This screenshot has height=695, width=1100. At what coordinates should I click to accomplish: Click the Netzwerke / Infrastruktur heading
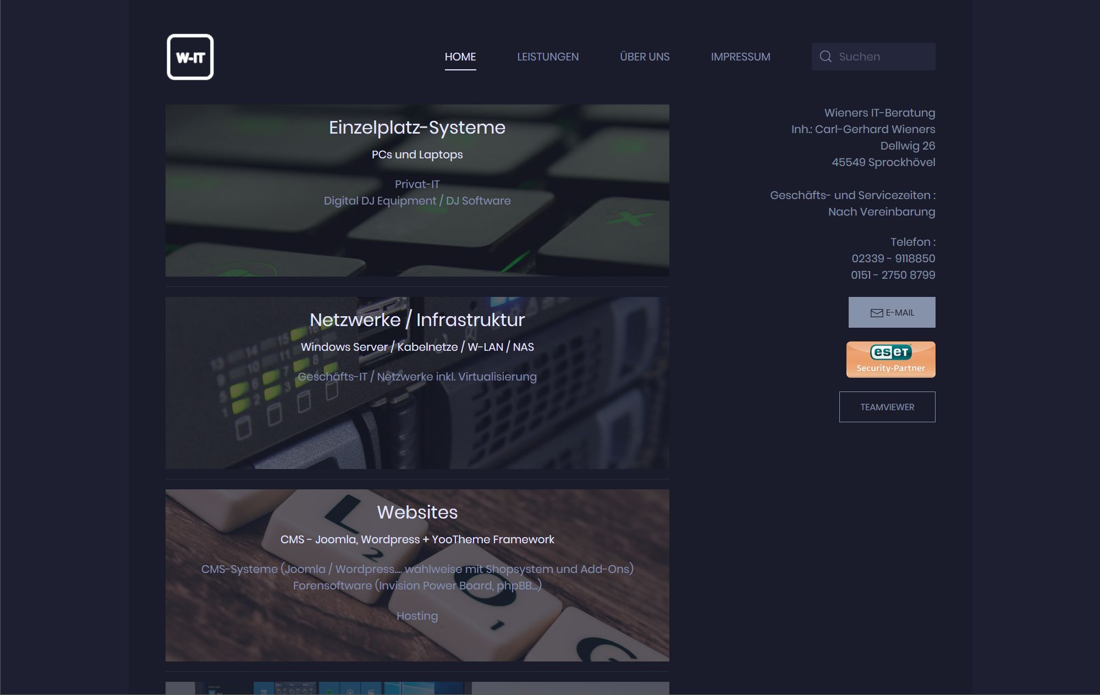[417, 320]
